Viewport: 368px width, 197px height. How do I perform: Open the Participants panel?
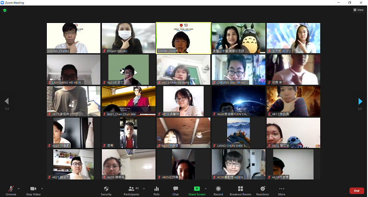click(x=131, y=190)
